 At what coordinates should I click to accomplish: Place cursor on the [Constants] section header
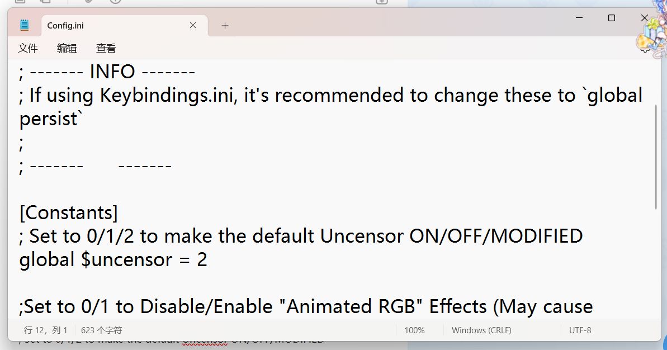69,213
